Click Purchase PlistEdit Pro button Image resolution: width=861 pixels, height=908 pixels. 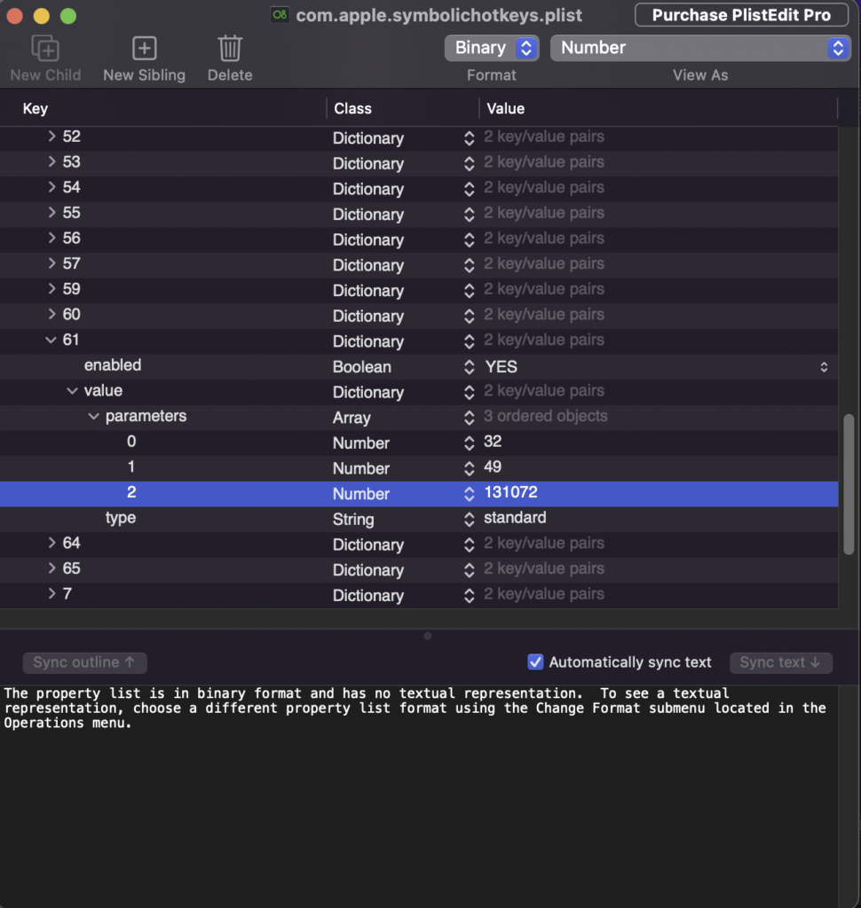tap(741, 15)
